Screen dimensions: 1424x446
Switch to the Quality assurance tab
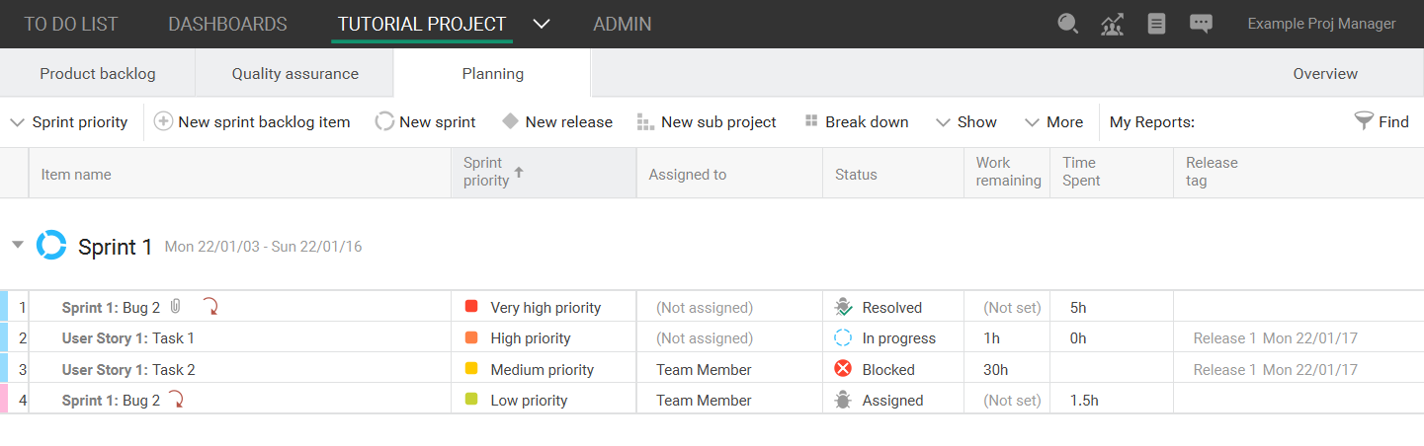coord(294,74)
